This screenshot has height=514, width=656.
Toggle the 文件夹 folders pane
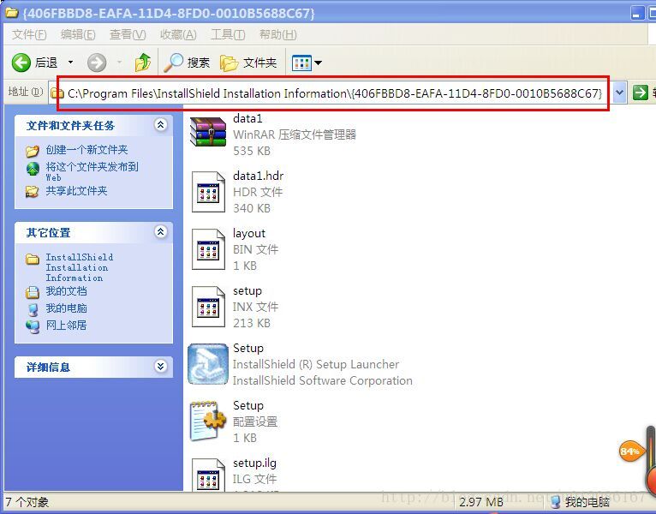tap(248, 63)
